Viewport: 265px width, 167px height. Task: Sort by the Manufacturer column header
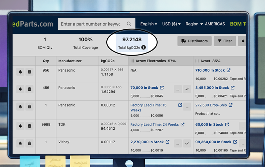pyautogui.click(x=70, y=61)
